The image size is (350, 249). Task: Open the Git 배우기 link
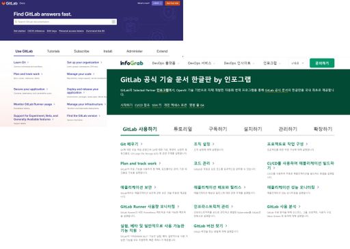(131, 144)
